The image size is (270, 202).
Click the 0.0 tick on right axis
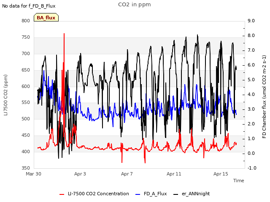tap(251, 153)
